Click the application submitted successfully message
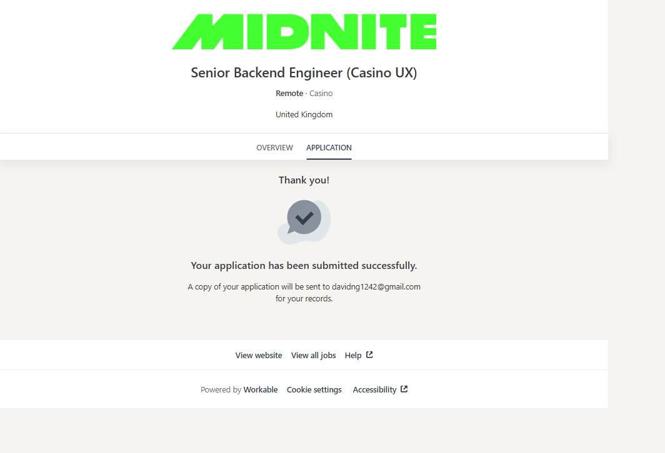 coord(304,266)
